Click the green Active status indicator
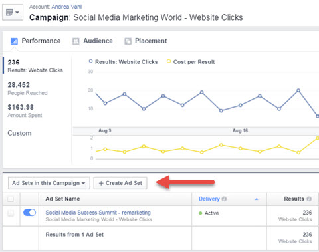Viewport: 319px width, 252px height. click(201, 213)
